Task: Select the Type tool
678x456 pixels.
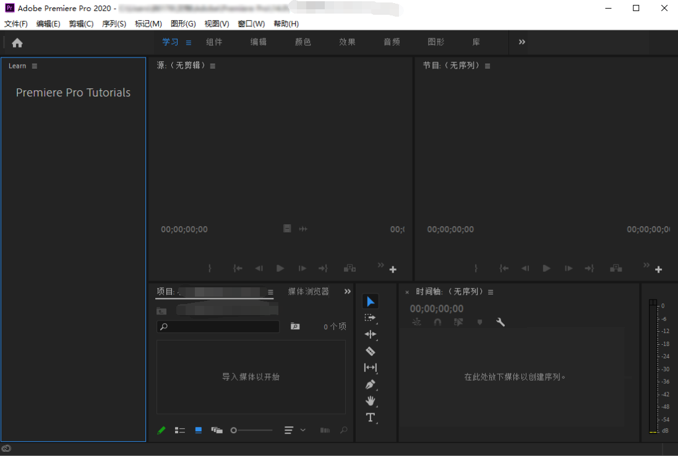Action: 370,417
